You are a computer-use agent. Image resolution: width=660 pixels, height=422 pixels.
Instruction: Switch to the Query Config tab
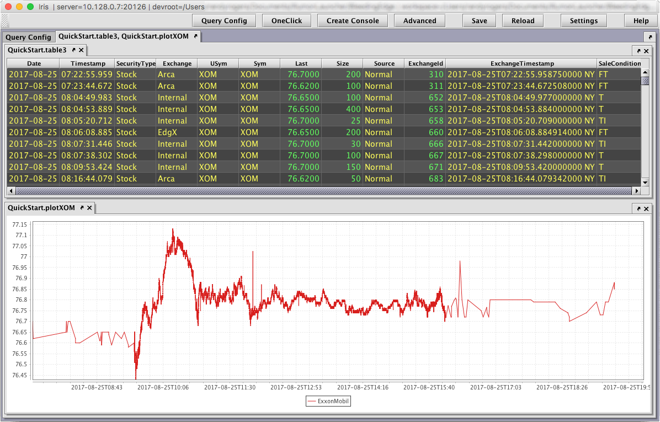29,37
